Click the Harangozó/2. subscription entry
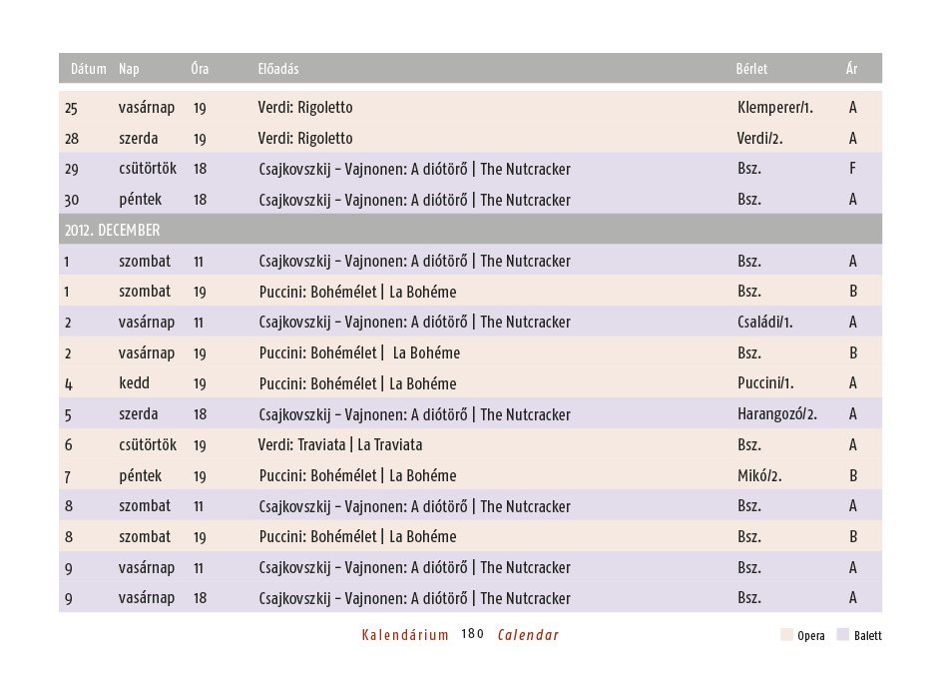 pyautogui.click(x=777, y=414)
